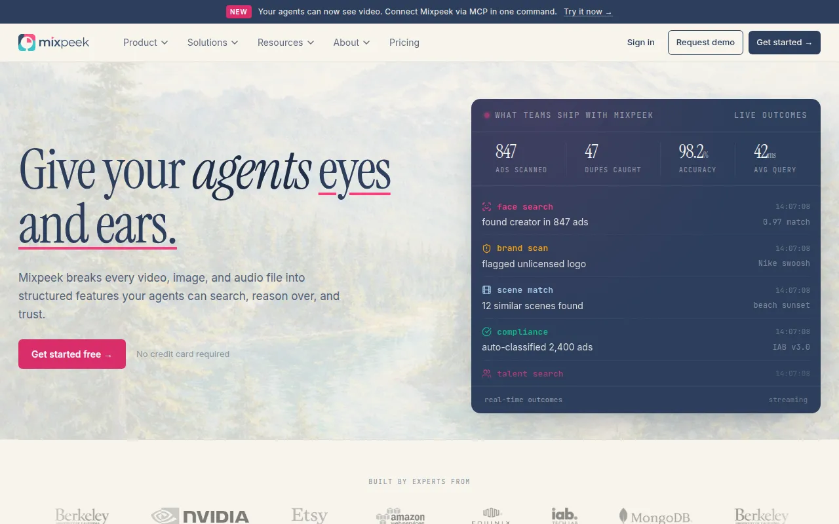This screenshot has width=839, height=524.
Task: Click the face search scan icon
Action: click(486, 207)
